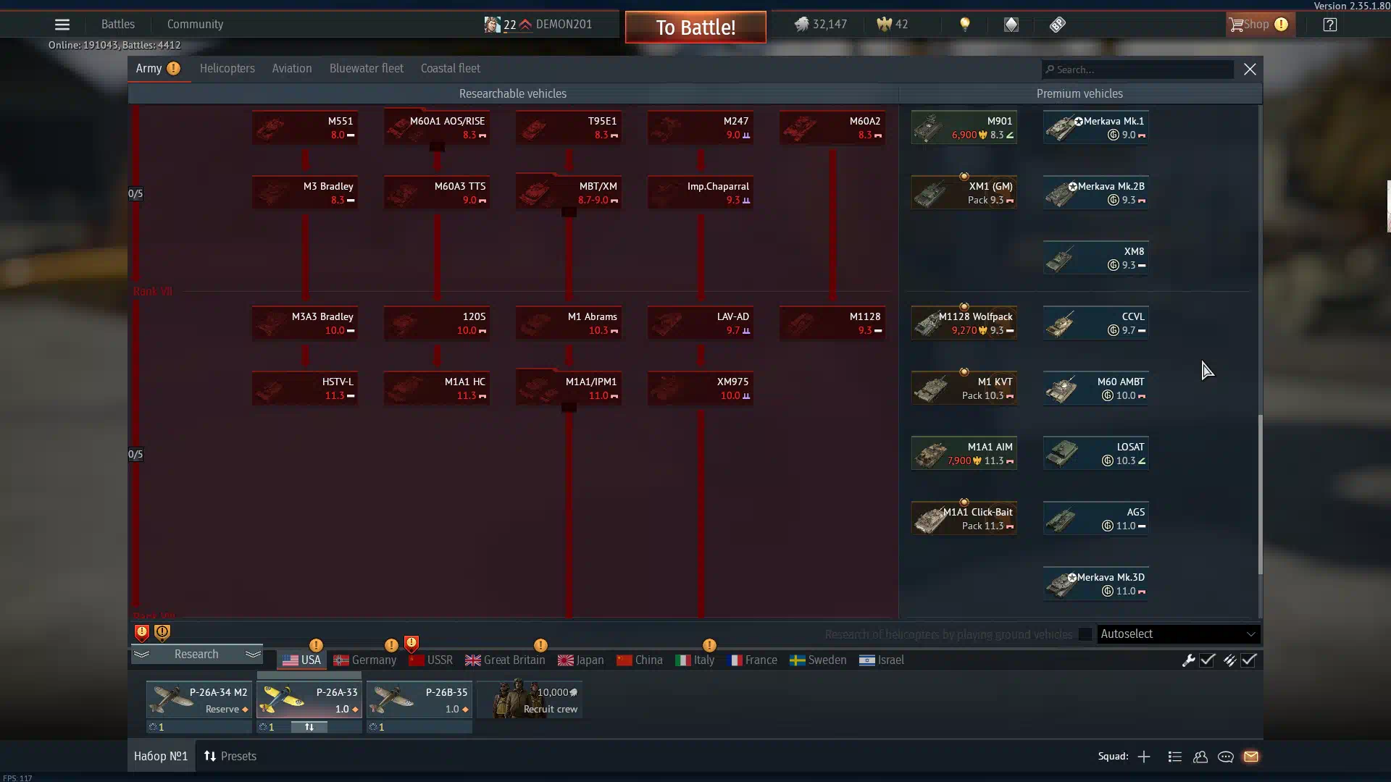Select the Great Britain nation

[x=505, y=660]
